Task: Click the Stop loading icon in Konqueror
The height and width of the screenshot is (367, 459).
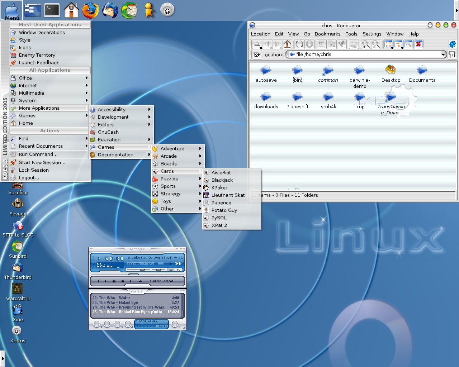Action: click(x=309, y=44)
